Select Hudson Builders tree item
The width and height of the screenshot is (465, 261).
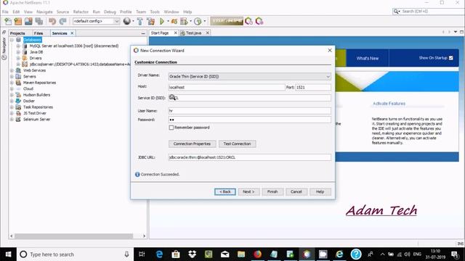pyautogui.click(x=36, y=95)
